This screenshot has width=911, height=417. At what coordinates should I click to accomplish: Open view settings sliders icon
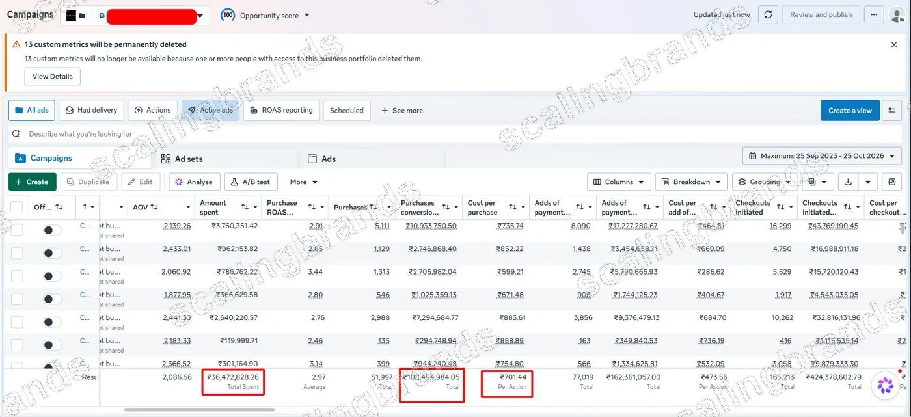(892, 111)
